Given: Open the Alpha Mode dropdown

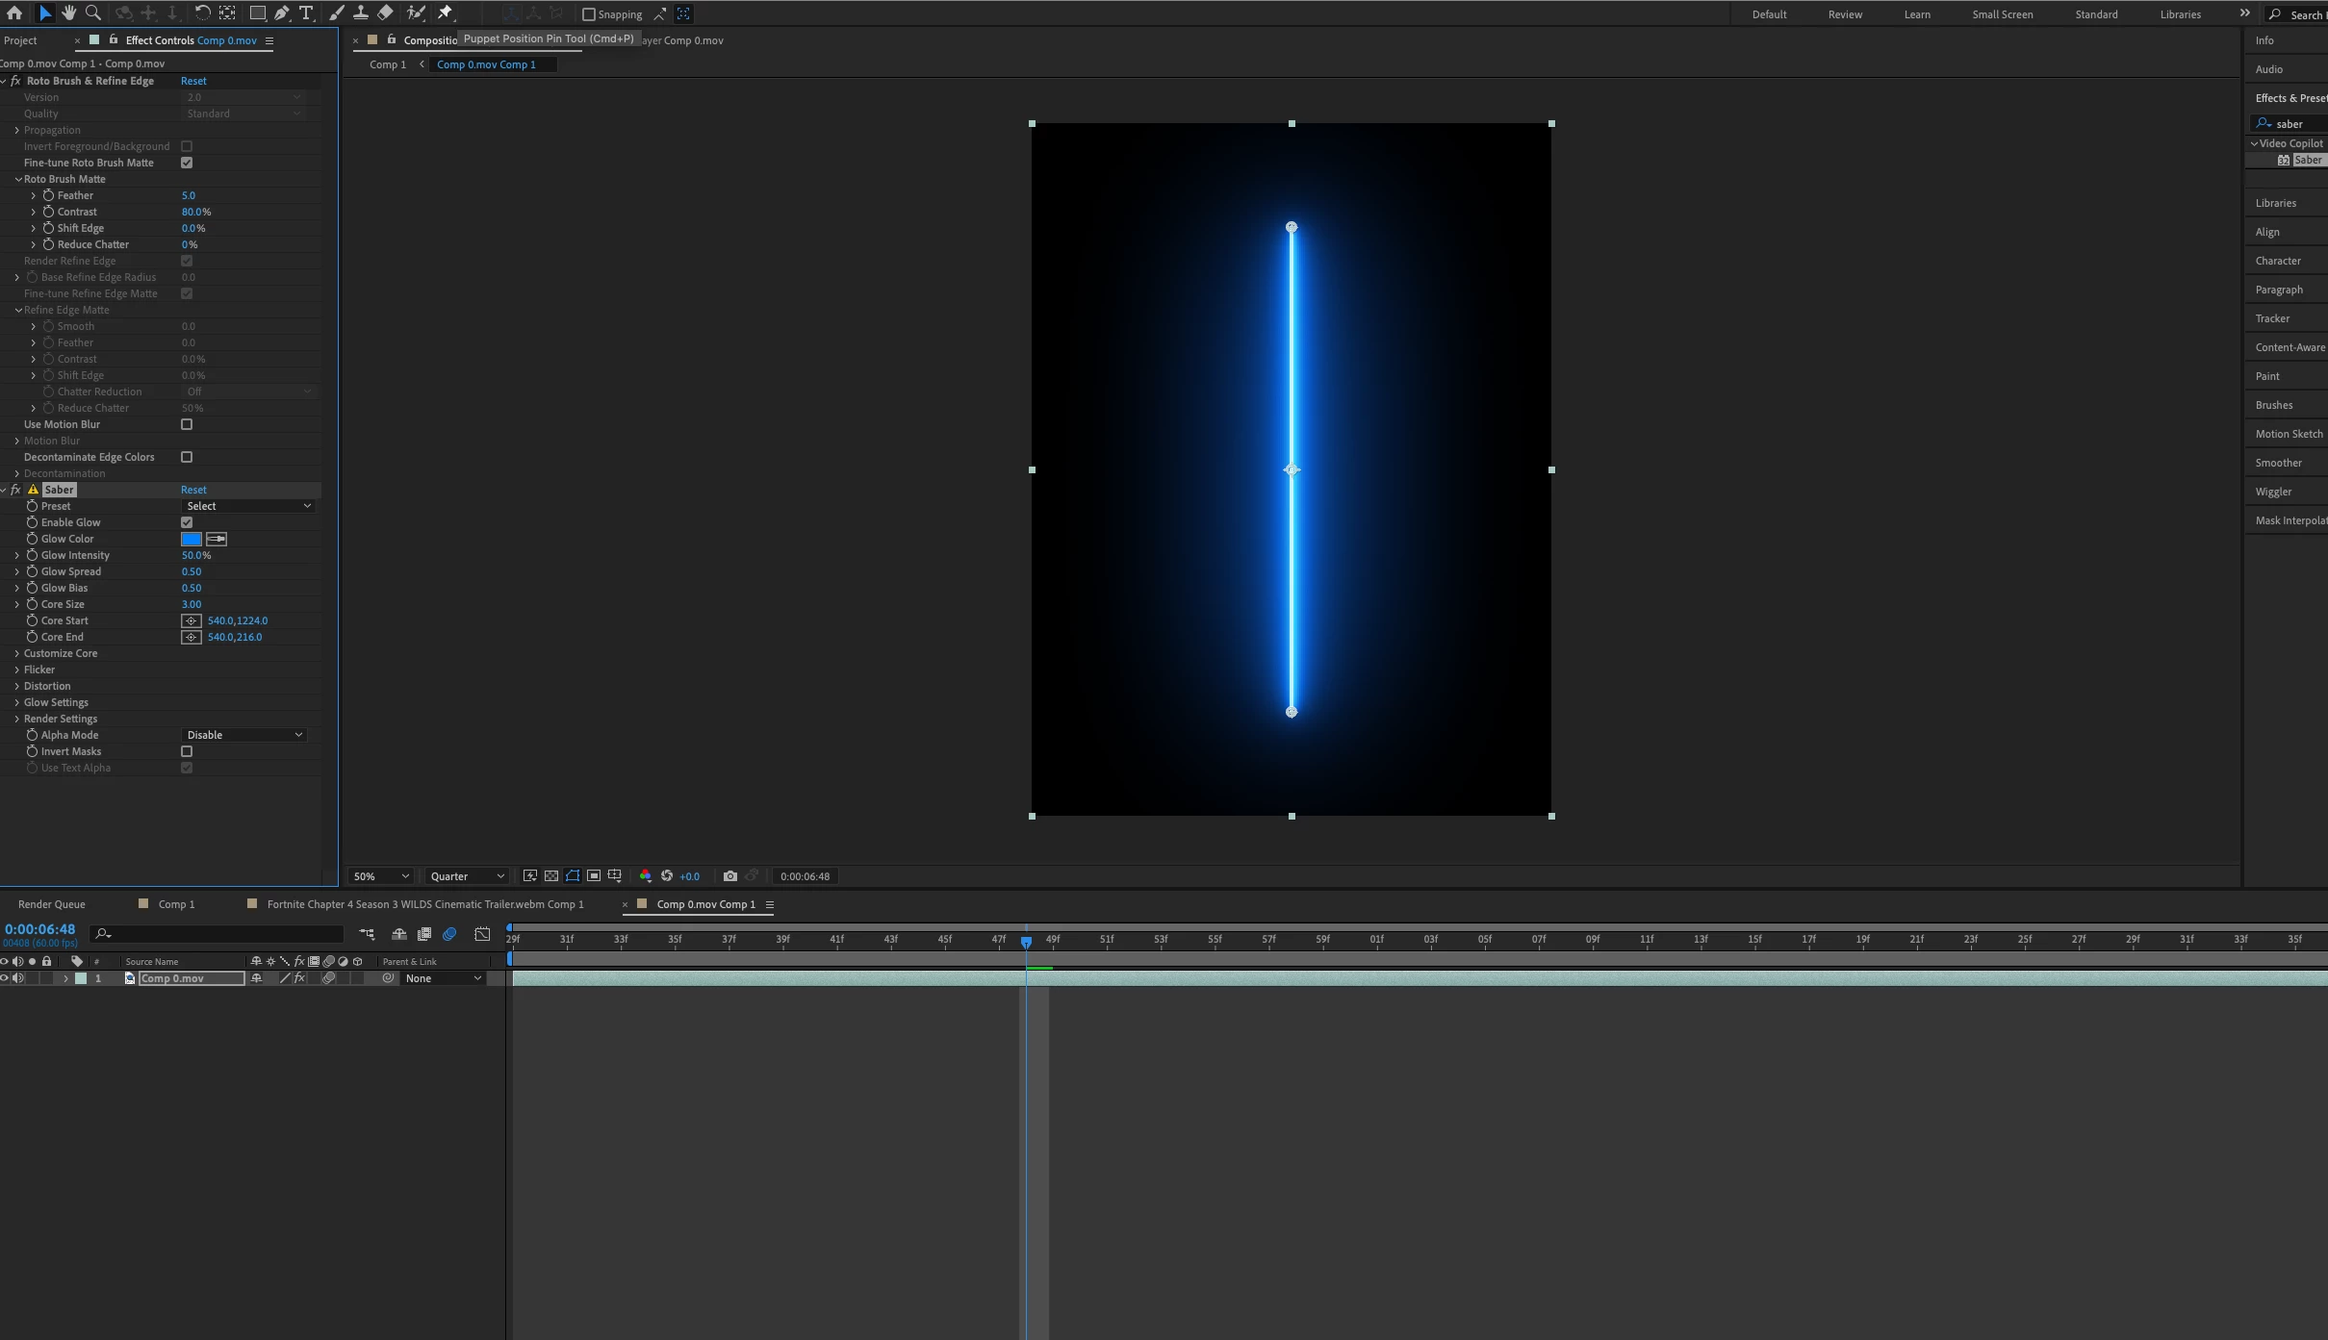Looking at the screenshot, I should [x=243, y=735].
